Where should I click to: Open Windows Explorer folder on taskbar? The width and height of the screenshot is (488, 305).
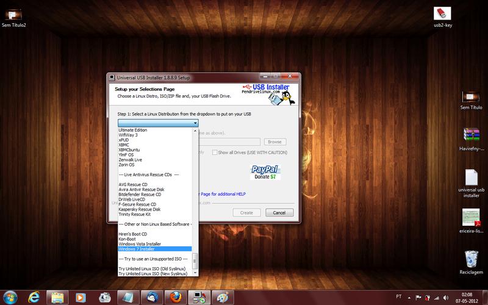click(57, 298)
